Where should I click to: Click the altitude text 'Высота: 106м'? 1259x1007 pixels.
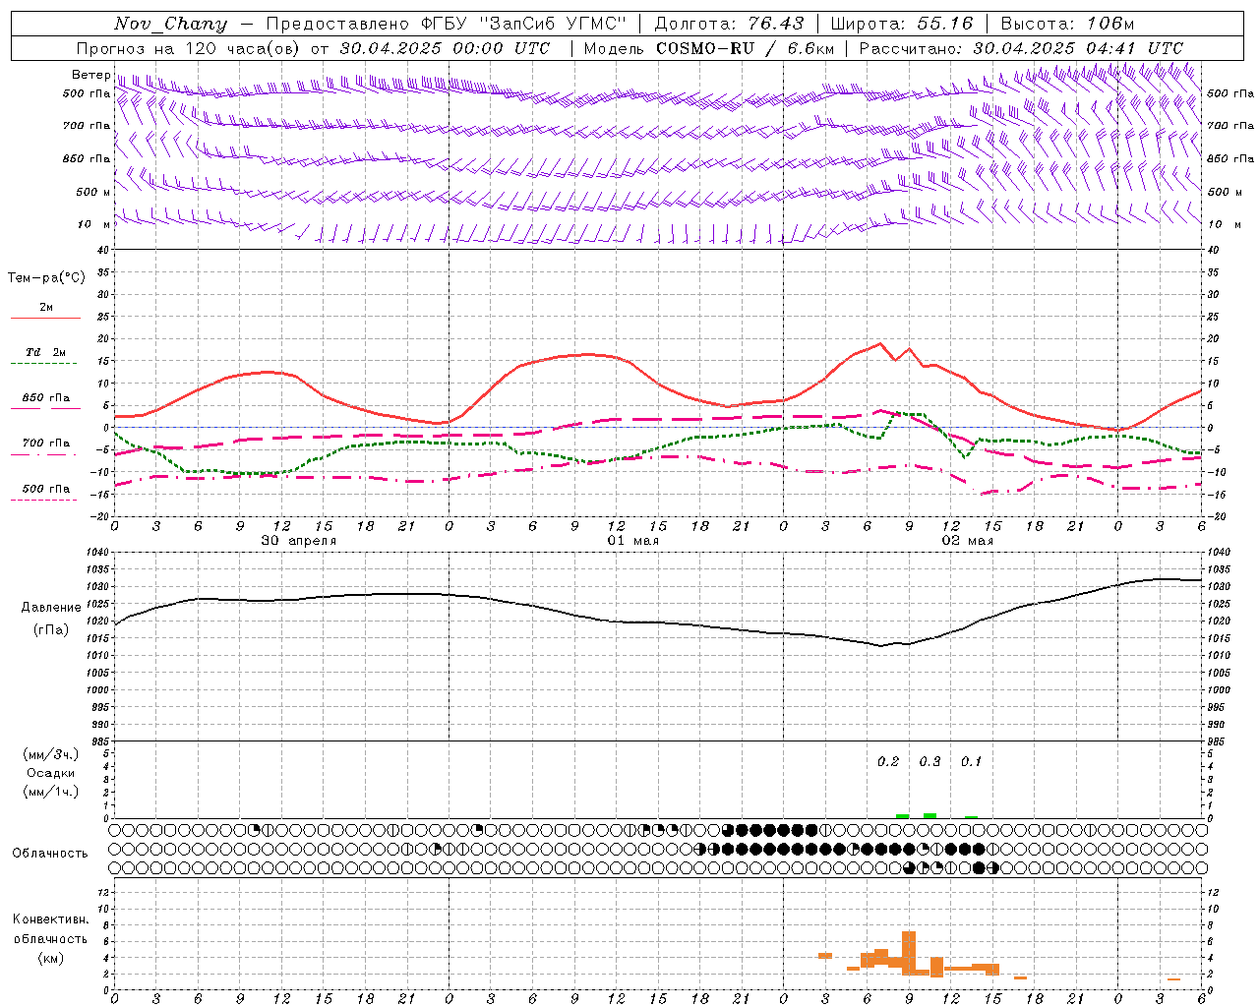1068,24
